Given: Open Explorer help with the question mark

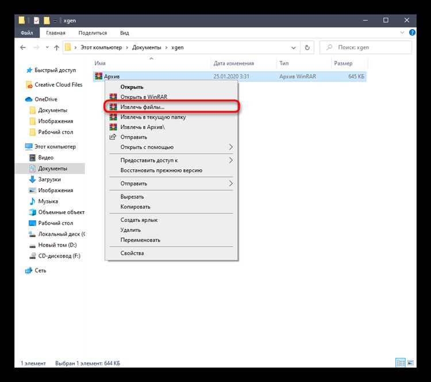Looking at the screenshot, I should pos(412,32).
